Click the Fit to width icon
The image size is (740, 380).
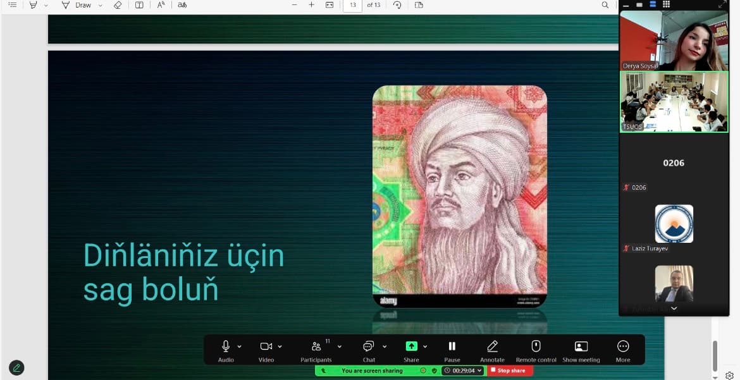pyautogui.click(x=330, y=4)
